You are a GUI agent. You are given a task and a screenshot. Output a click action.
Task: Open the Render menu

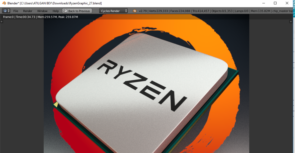pyautogui.click(x=28, y=11)
